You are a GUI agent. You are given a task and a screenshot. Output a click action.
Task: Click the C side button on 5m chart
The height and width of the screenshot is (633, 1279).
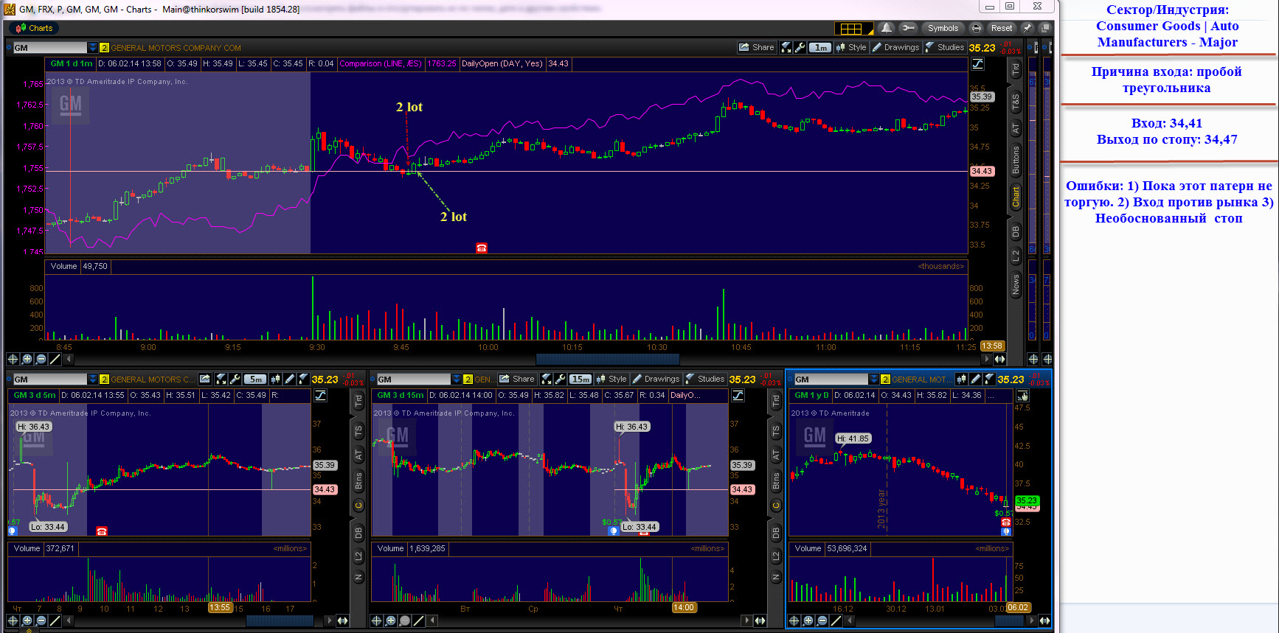click(358, 506)
